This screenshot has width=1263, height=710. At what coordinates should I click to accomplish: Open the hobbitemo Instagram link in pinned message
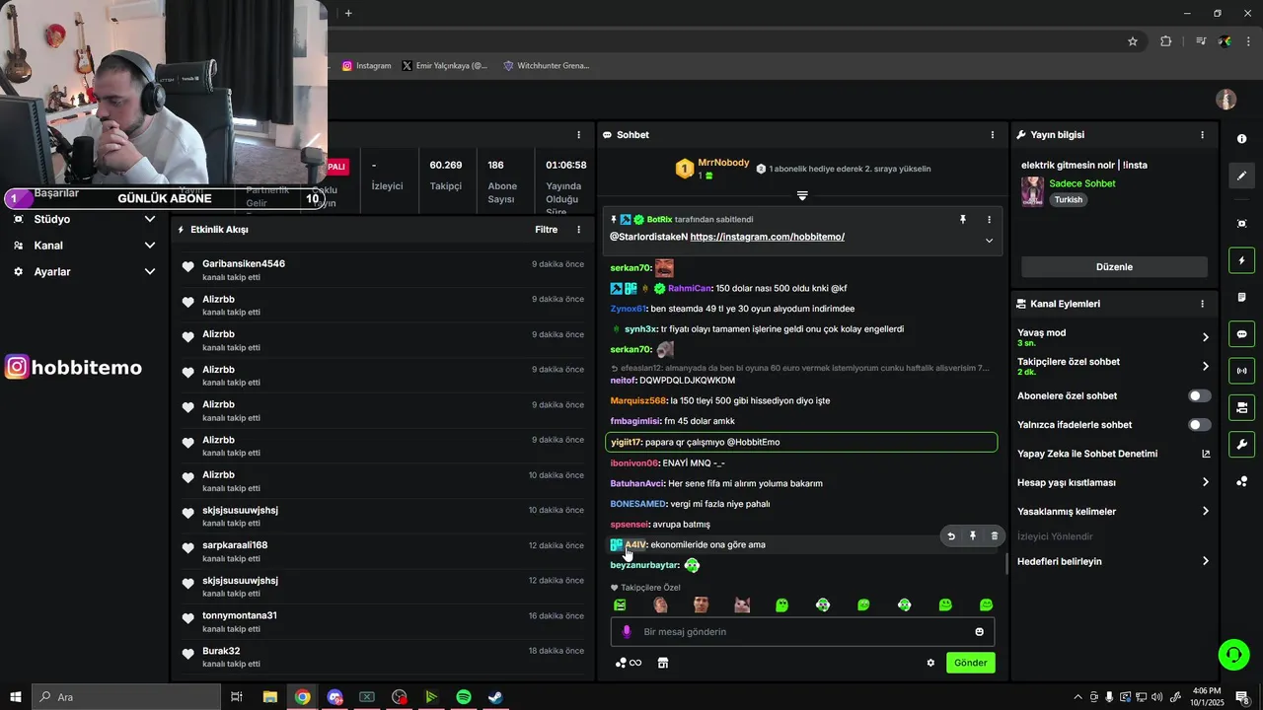point(767,238)
